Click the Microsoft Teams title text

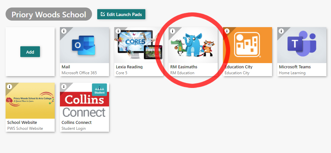[295, 67]
